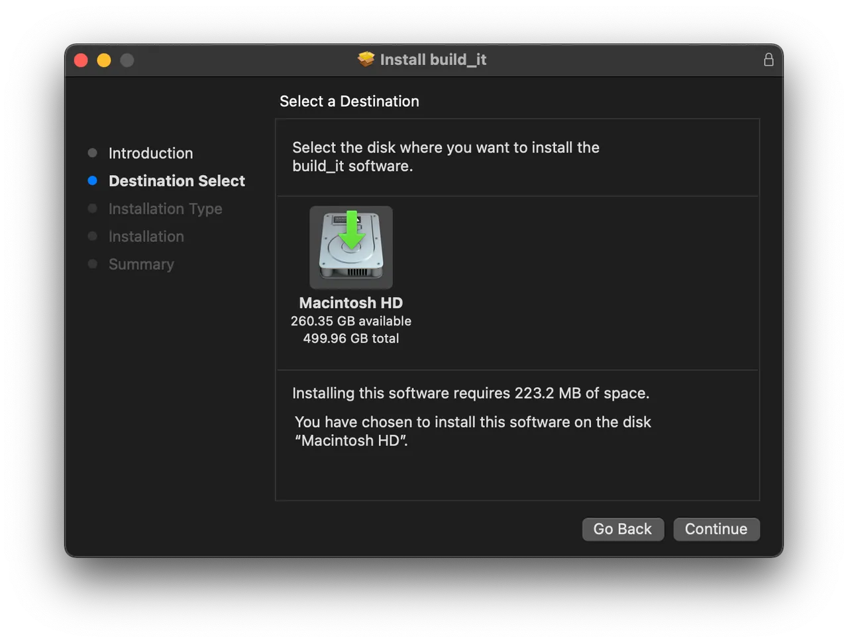Image resolution: width=848 pixels, height=643 pixels.
Task: Click the Destination Select label
Action: click(x=177, y=180)
